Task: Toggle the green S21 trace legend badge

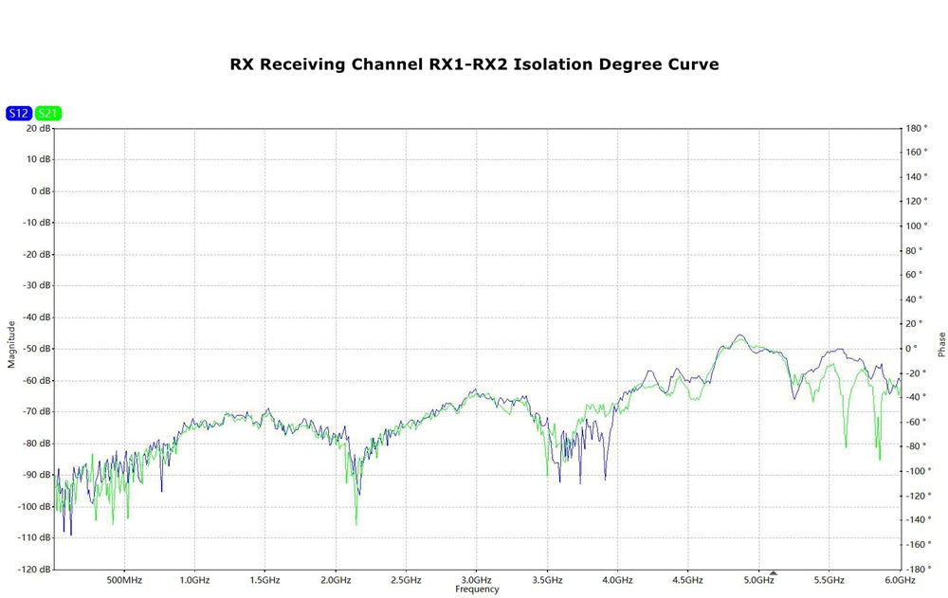Action: click(x=48, y=114)
